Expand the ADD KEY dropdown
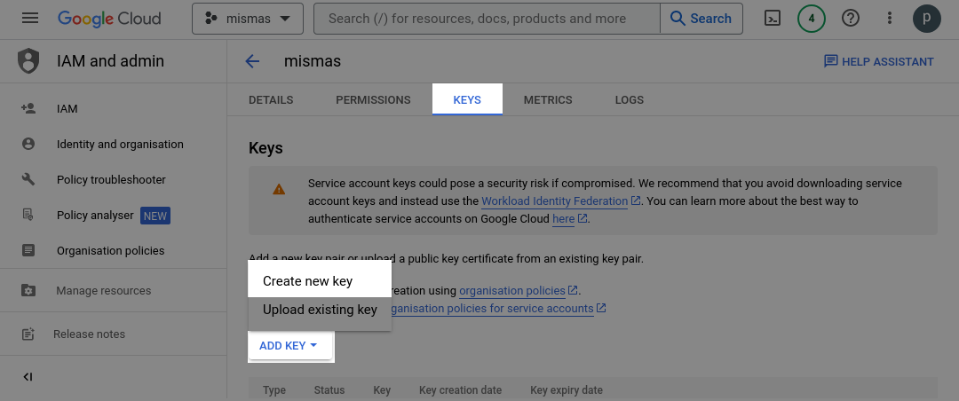The height and width of the screenshot is (401, 959). (288, 346)
